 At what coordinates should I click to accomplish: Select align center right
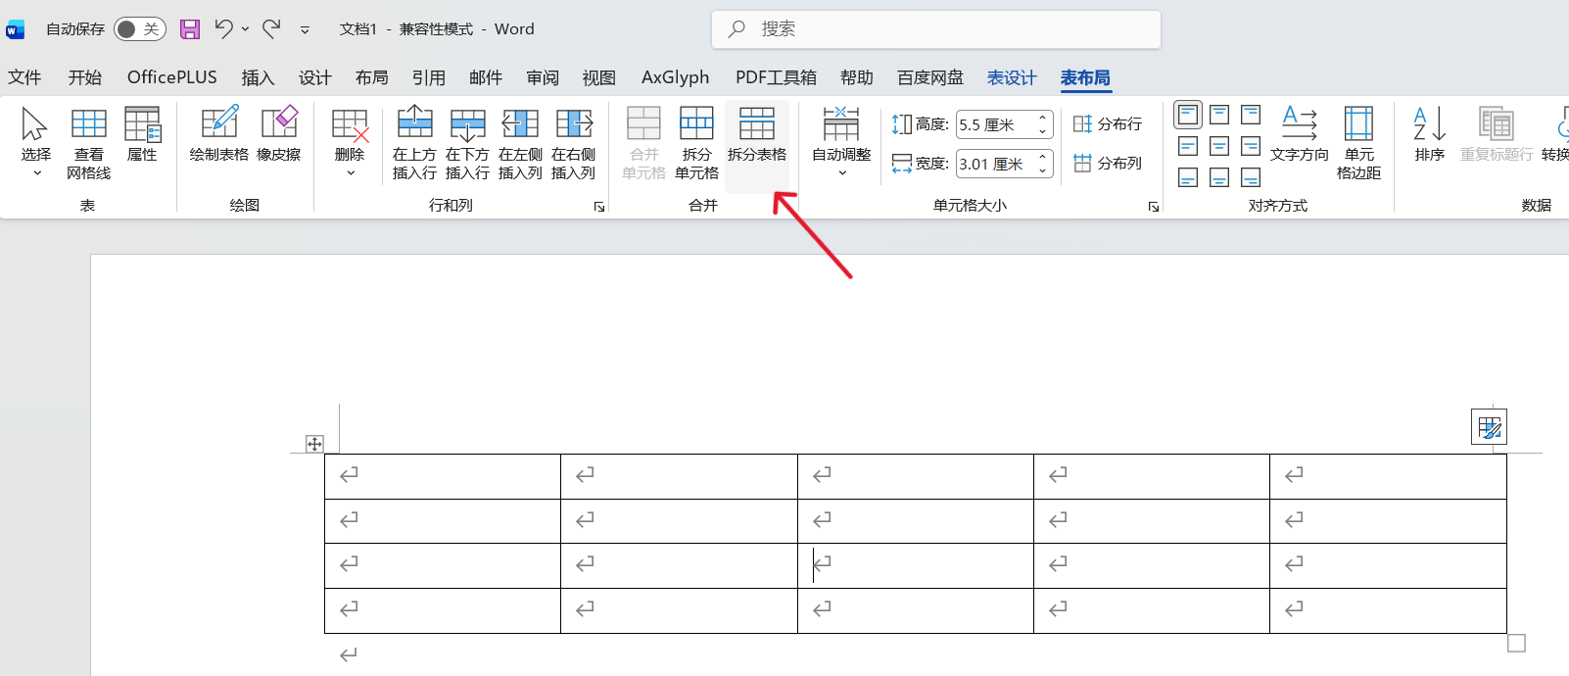coord(1251,146)
